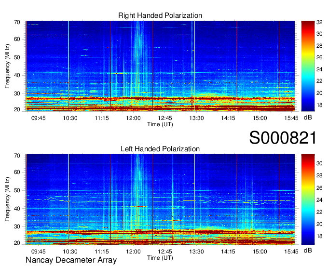328x266 pixels.
Task: Click the 32 value on Right Handed colorbar
Action: coord(319,22)
